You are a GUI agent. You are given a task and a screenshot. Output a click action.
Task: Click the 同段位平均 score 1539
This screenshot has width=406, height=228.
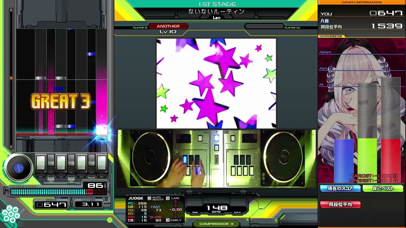point(387,26)
